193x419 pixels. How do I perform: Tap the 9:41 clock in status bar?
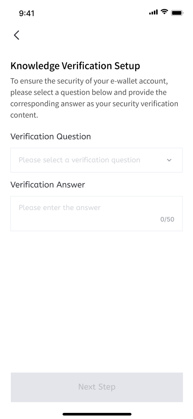point(27,13)
